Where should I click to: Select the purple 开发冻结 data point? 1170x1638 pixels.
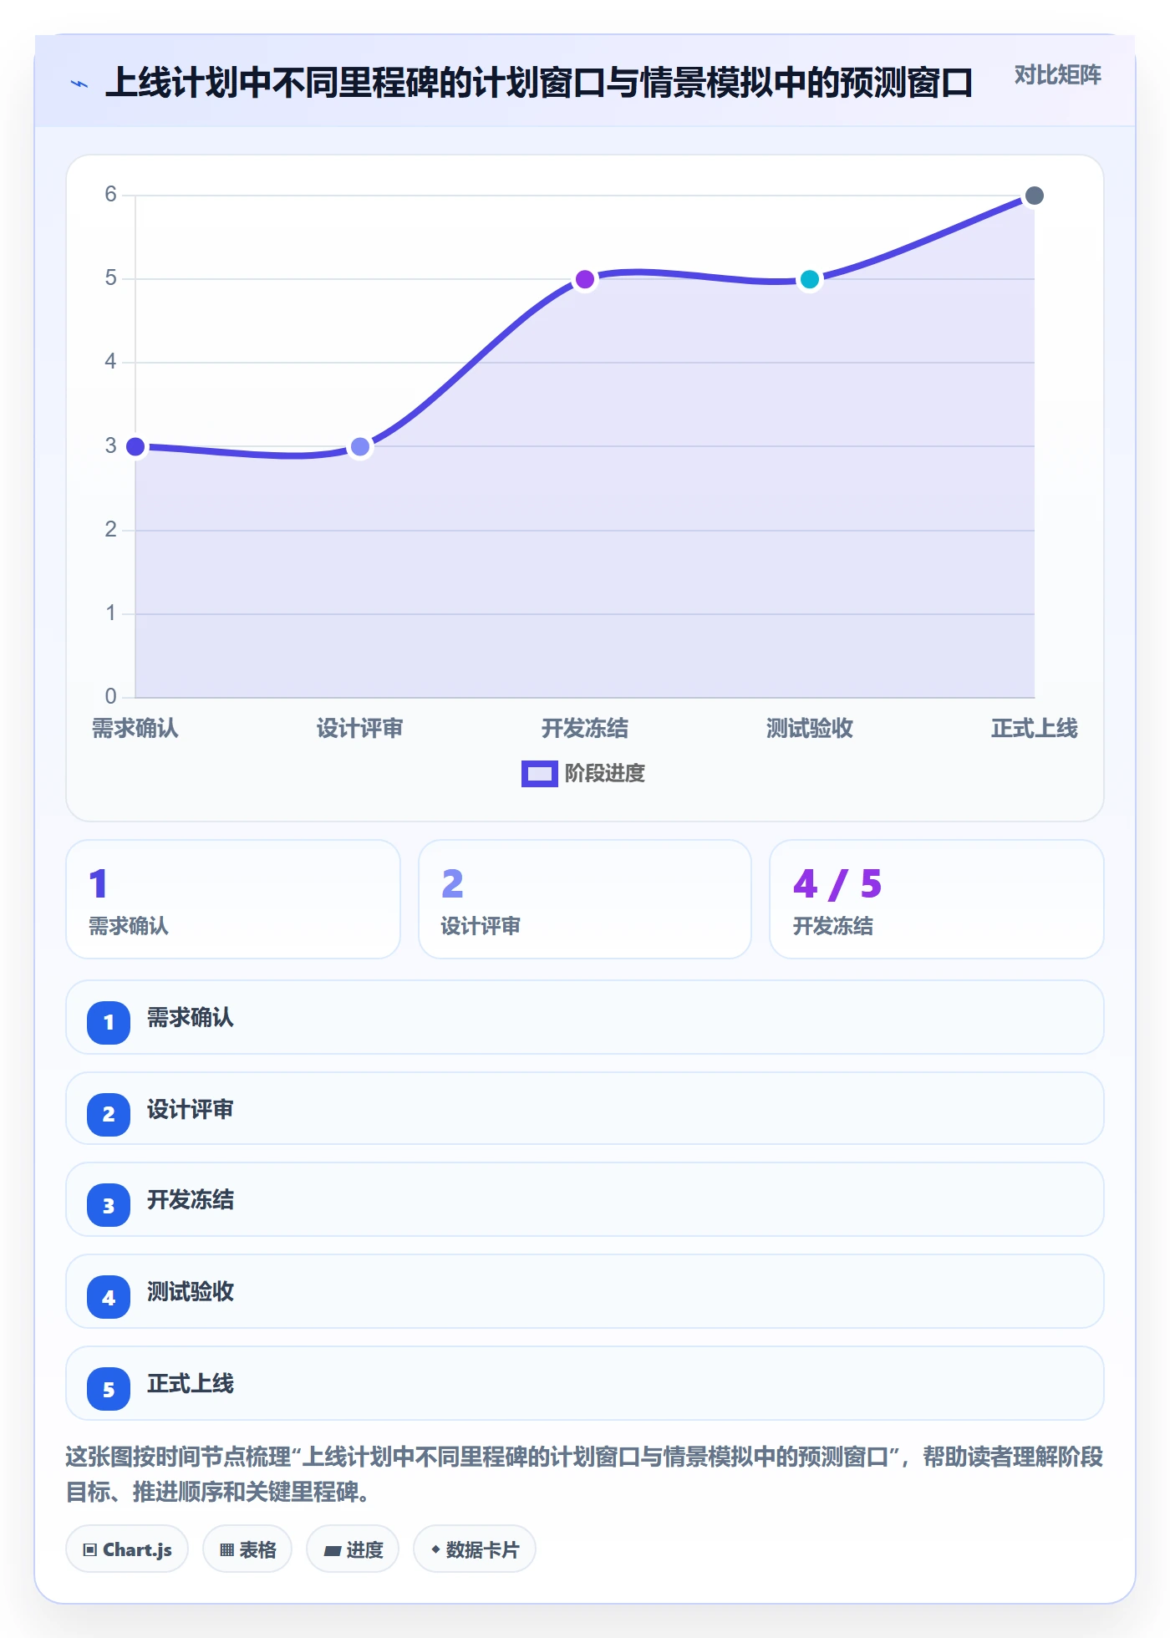[585, 279]
